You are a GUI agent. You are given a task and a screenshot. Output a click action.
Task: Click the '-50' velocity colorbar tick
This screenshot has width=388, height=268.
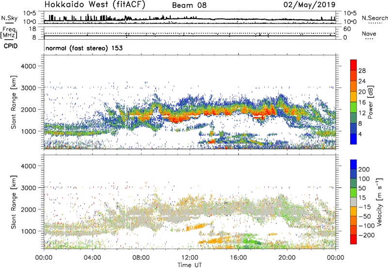point(365,216)
